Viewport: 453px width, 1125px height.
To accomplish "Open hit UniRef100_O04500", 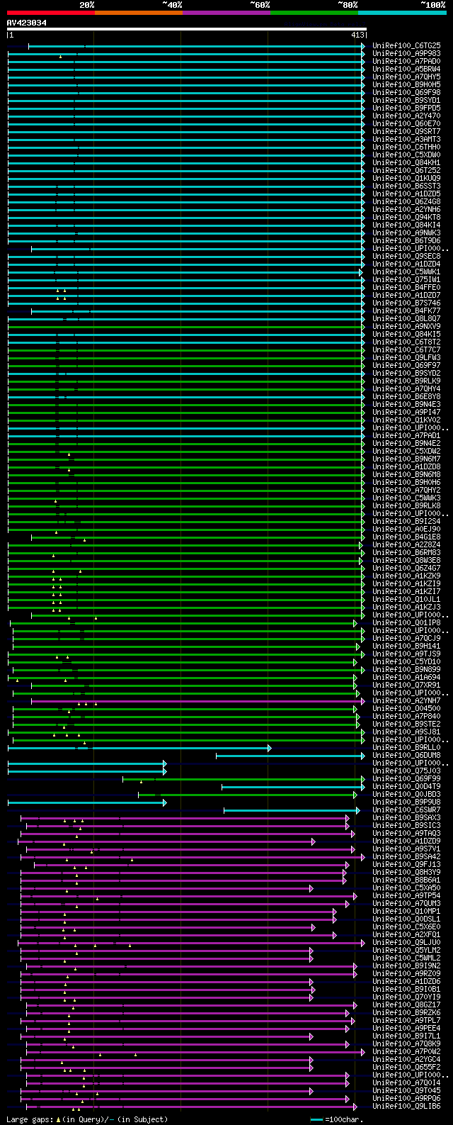I will click(x=406, y=708).
